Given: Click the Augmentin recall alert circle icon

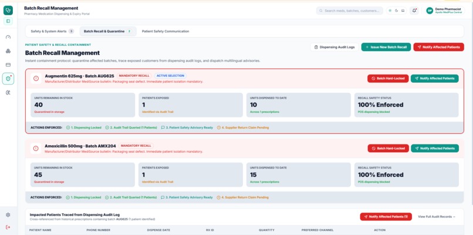Looking at the screenshot, I should click(x=36, y=79).
